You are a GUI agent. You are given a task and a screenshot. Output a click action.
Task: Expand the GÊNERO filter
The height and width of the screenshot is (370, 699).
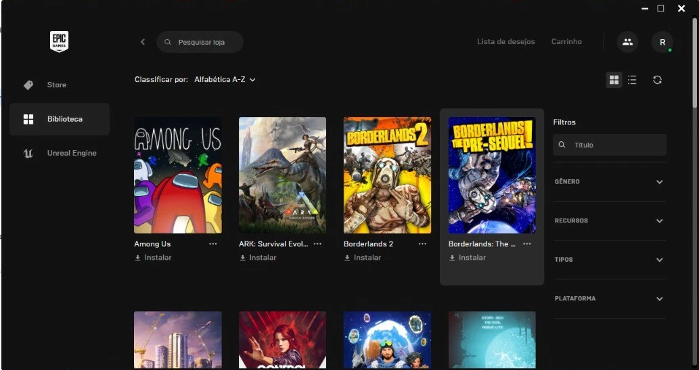click(x=610, y=182)
